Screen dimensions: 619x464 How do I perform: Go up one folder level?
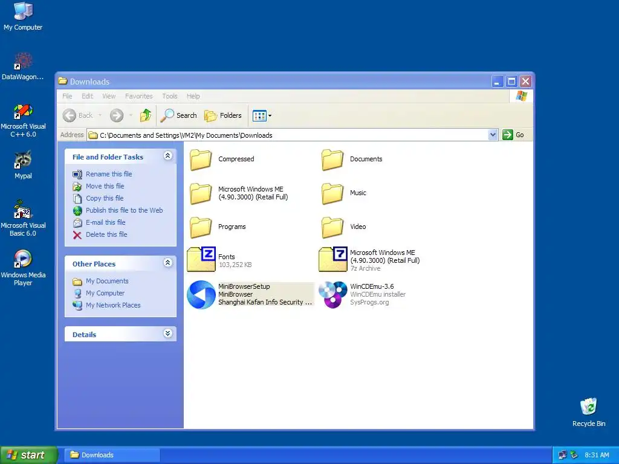point(146,115)
